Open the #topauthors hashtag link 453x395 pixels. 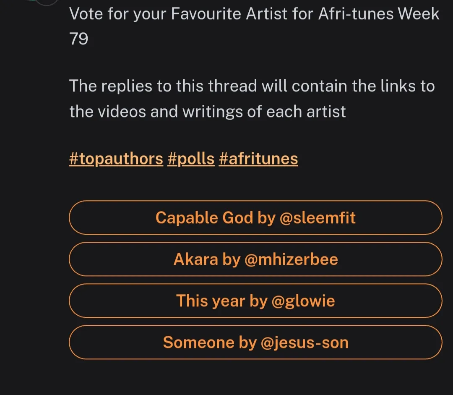pos(116,159)
